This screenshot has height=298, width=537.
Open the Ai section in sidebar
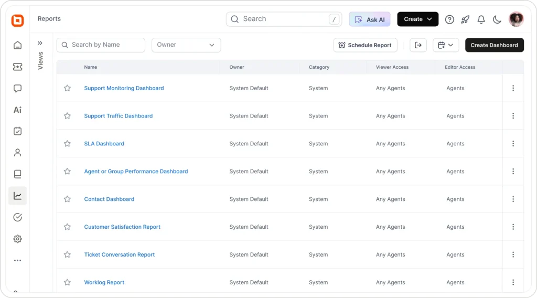(x=17, y=110)
